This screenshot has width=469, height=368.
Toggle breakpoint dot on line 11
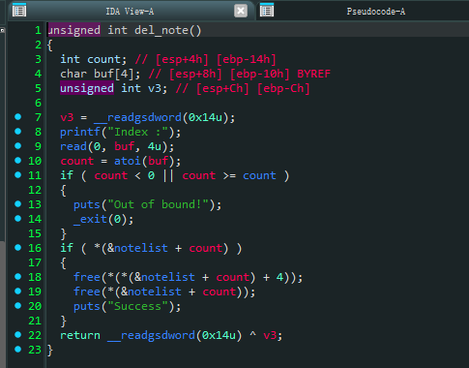click(18, 175)
